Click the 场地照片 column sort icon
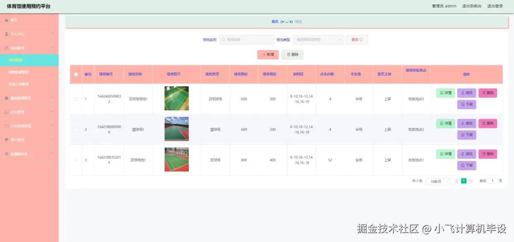 tap(183, 74)
